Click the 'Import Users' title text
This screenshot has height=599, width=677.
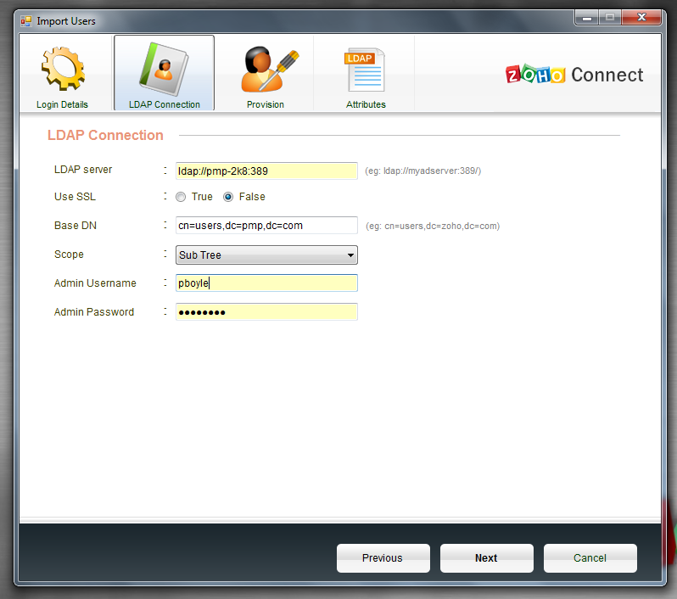click(x=66, y=21)
